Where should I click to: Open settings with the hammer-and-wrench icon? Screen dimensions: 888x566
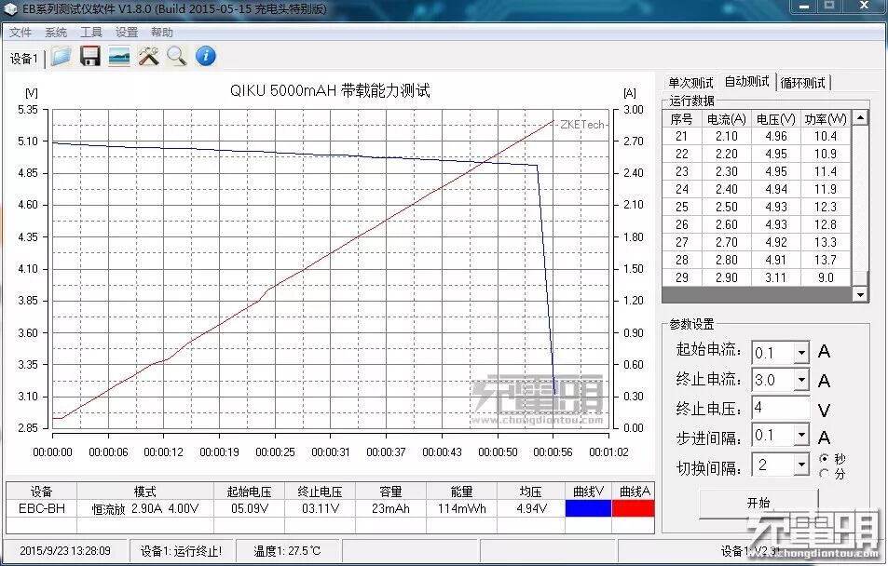[x=148, y=56]
